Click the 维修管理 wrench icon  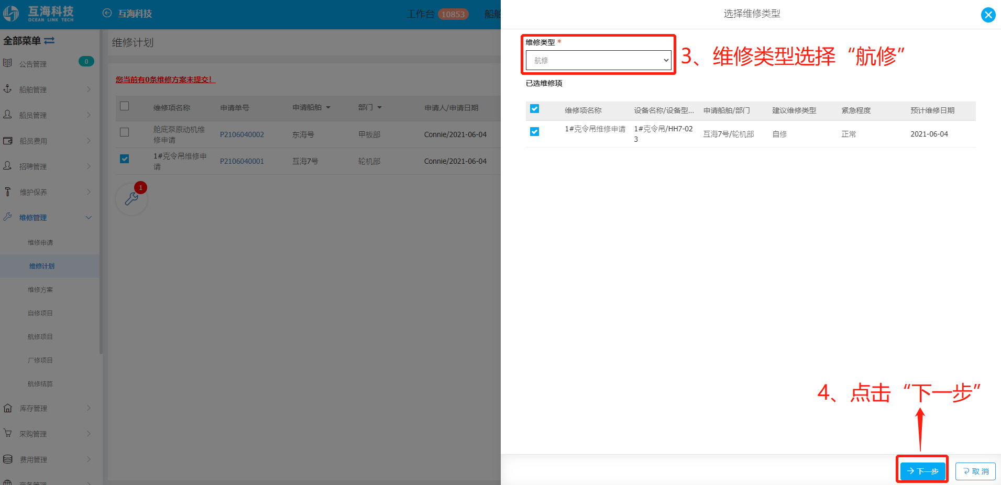pos(7,217)
